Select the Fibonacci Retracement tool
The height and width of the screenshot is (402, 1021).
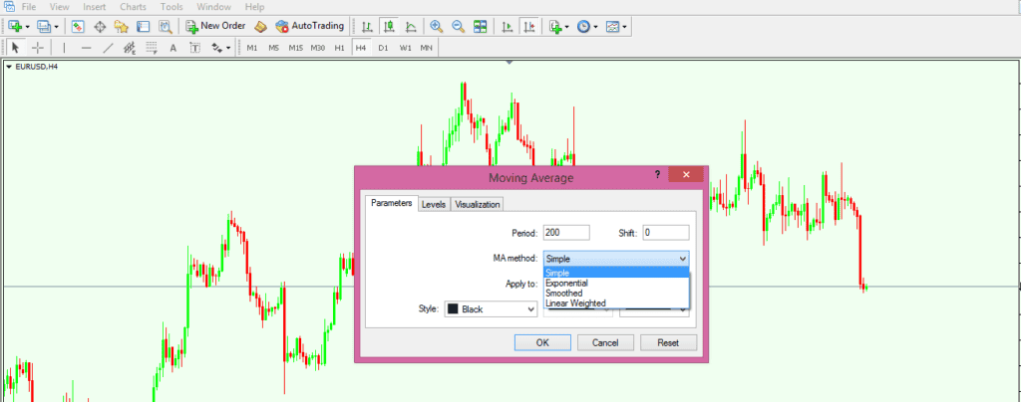point(152,48)
